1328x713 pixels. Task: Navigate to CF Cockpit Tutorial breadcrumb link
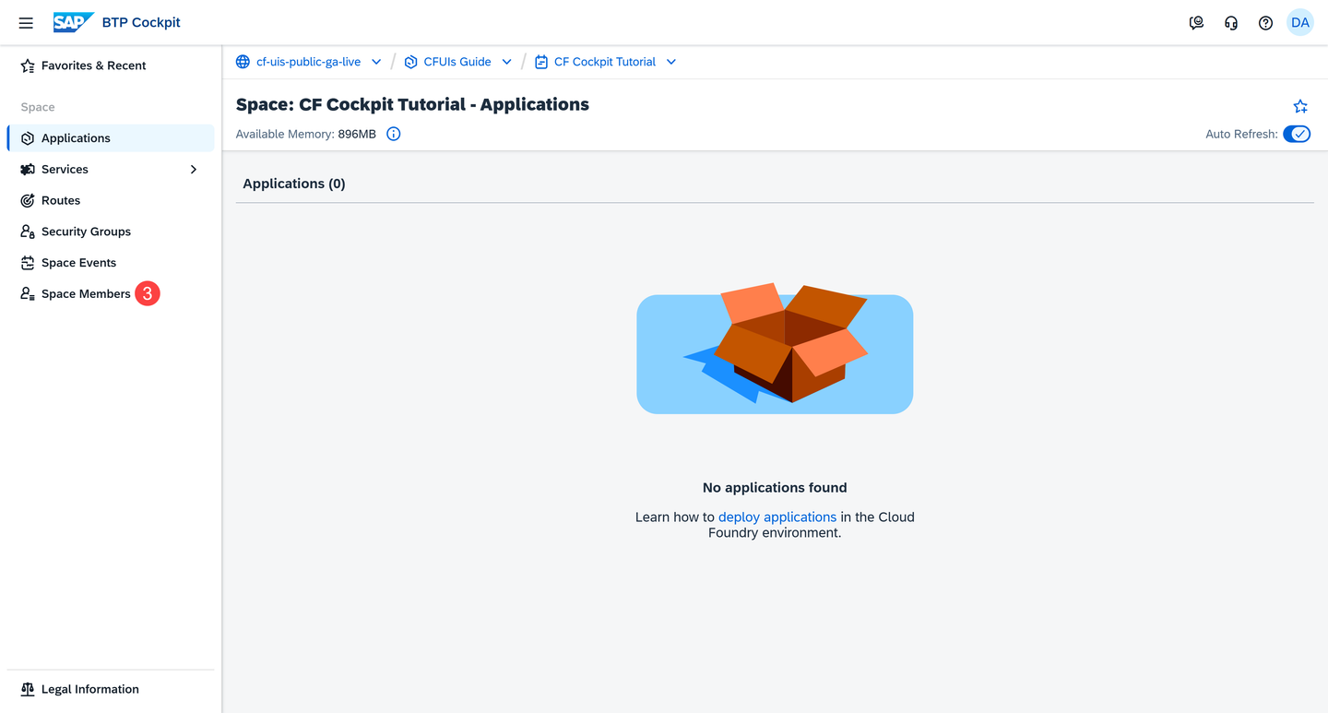point(605,62)
